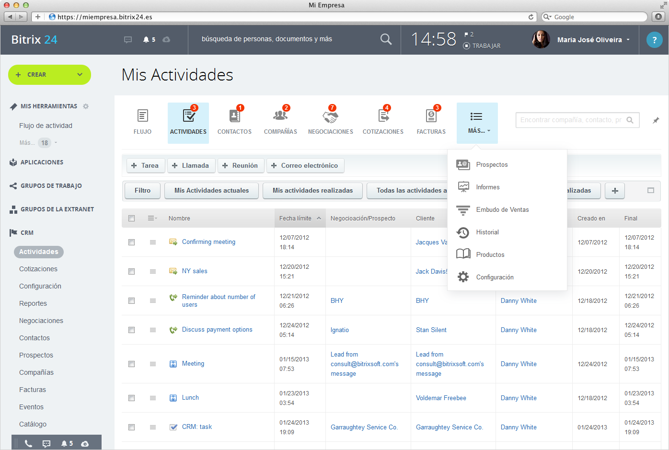The width and height of the screenshot is (669, 450).
Task: Tick the checkbox for Confirming meeting
Action: point(131,242)
